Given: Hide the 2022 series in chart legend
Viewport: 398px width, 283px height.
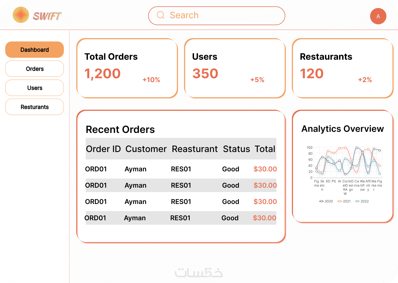Looking at the screenshot, I should tap(362, 201).
